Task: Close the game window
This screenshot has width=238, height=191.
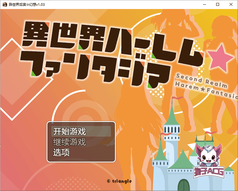Action: click(x=231, y=5)
